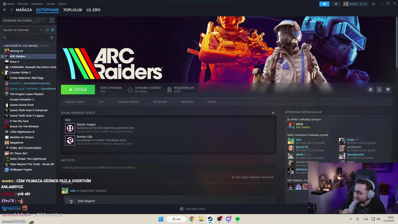The width and height of the screenshot is (398, 224).
Task: Open the Arkadaşlar menu
Action: point(37,4)
